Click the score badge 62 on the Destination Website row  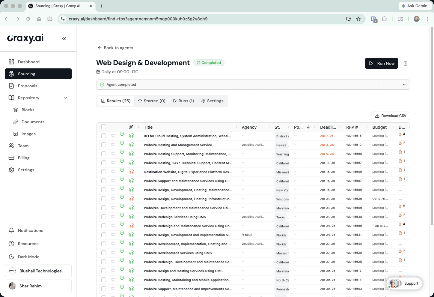131,172
